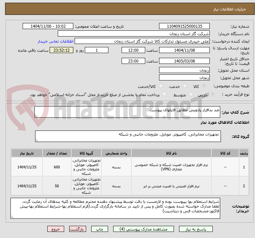This screenshot has height=238, width=255.
Task: Click row 2 need date 1404/11/25
Action: pyautogui.click(x=27, y=186)
